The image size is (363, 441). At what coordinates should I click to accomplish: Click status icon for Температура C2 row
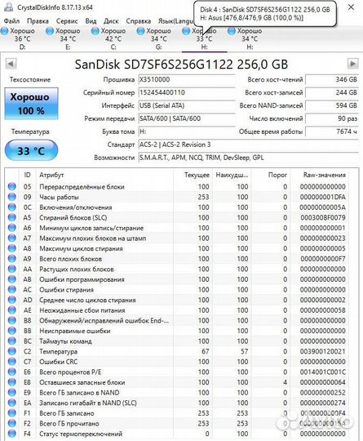11,351
